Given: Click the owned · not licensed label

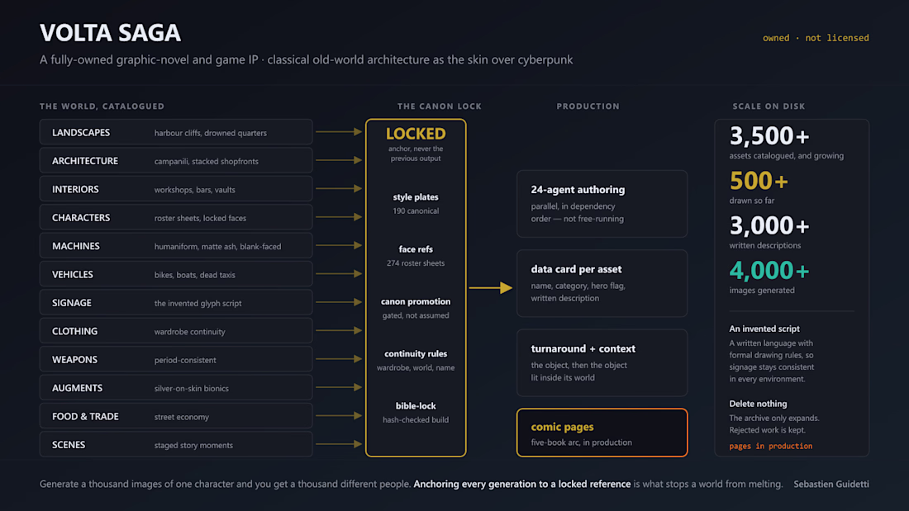Looking at the screenshot, I should click(816, 38).
